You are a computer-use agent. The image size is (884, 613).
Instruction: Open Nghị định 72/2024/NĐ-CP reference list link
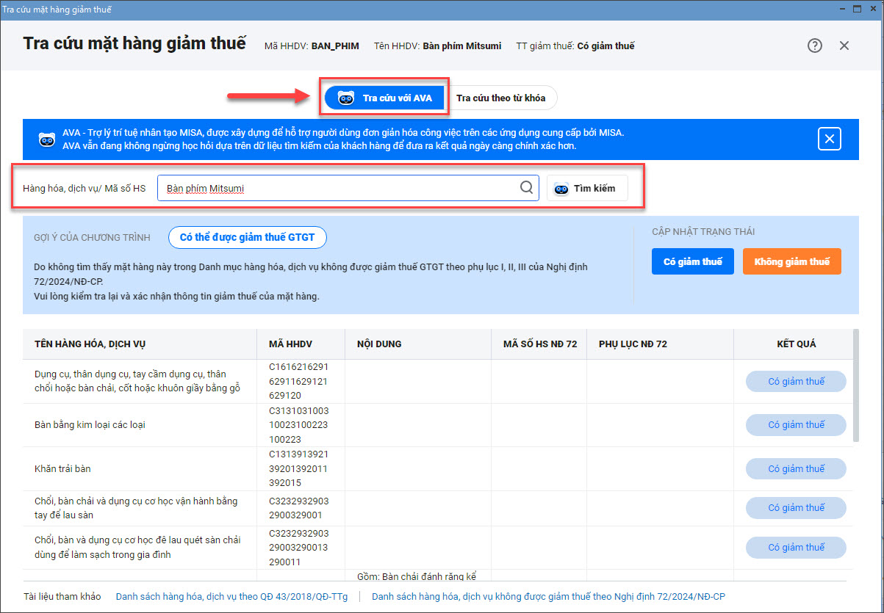pos(547,596)
